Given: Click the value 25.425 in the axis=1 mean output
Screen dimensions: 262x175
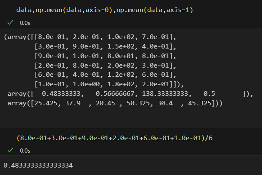Looking at the screenshot, I should pyautogui.click(x=46, y=103).
